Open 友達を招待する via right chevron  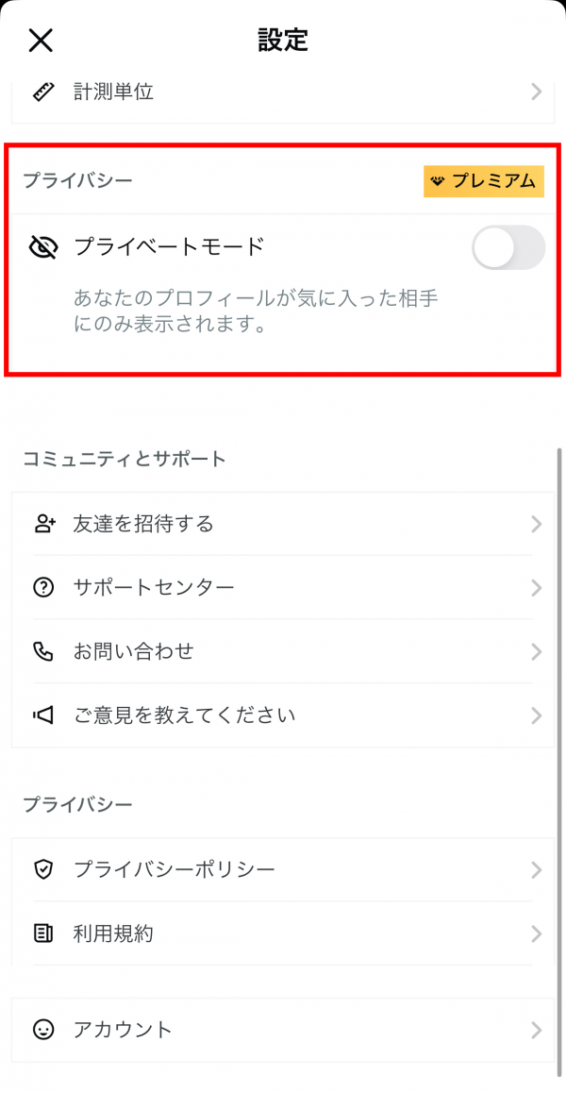[536, 524]
